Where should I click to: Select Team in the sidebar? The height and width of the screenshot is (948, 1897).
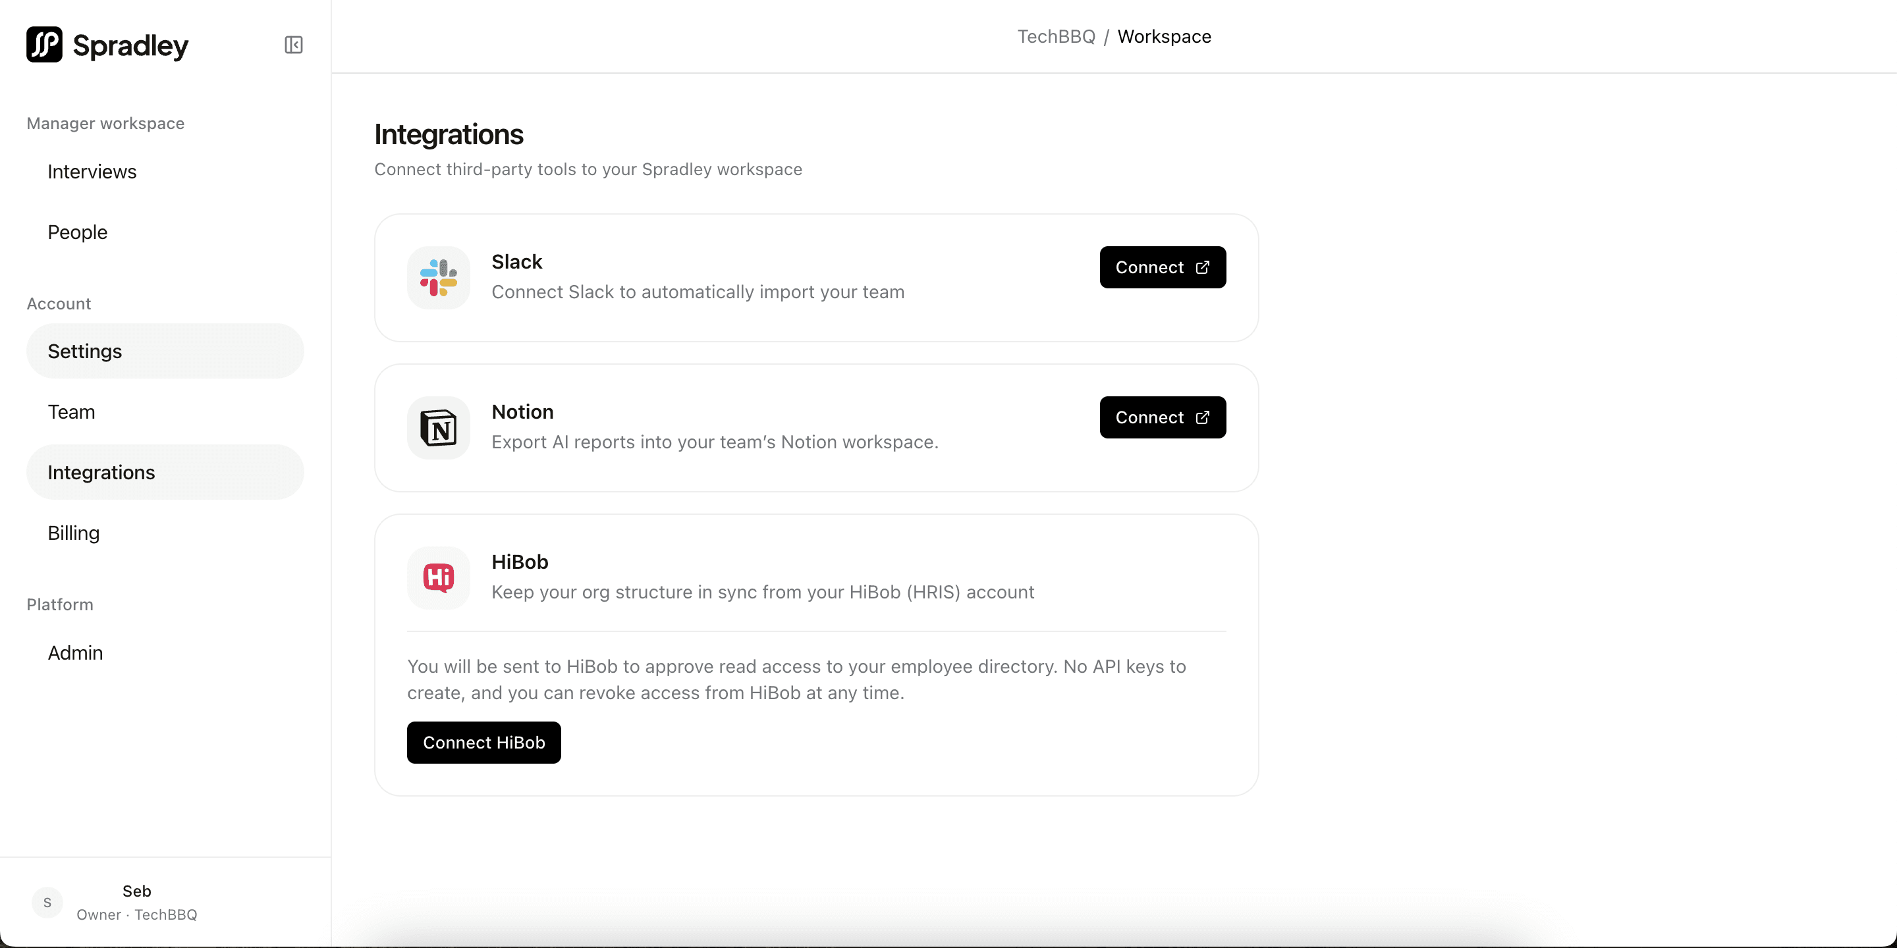[165, 411]
